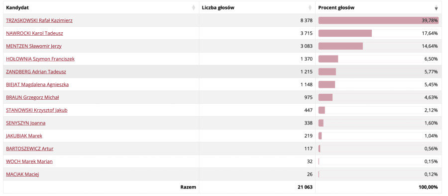Open HOŁOWNIA Szymon Franciszek link
448x196 pixels.
pos(40,59)
